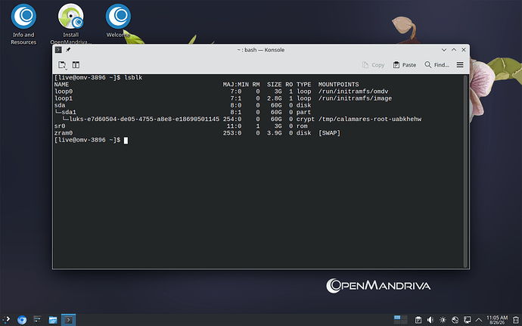Open the Welcome desktop icon
The width and height of the screenshot is (522, 326).
click(118, 20)
